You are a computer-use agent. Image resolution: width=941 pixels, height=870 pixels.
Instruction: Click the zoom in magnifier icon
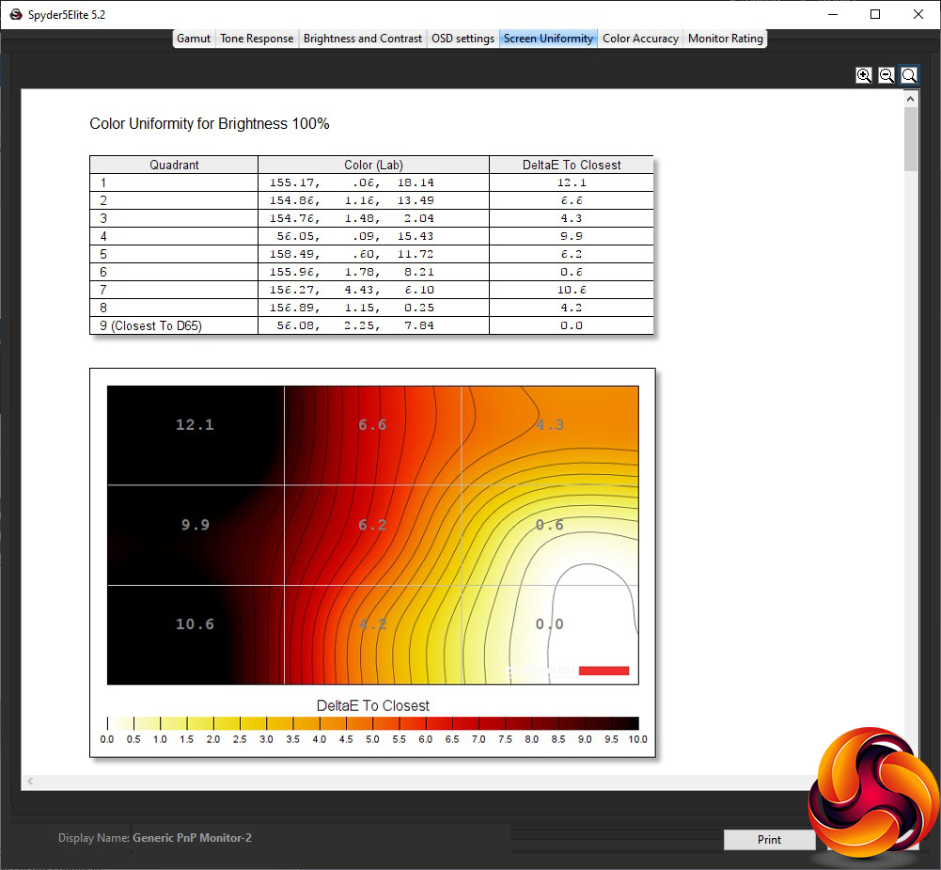coord(864,75)
